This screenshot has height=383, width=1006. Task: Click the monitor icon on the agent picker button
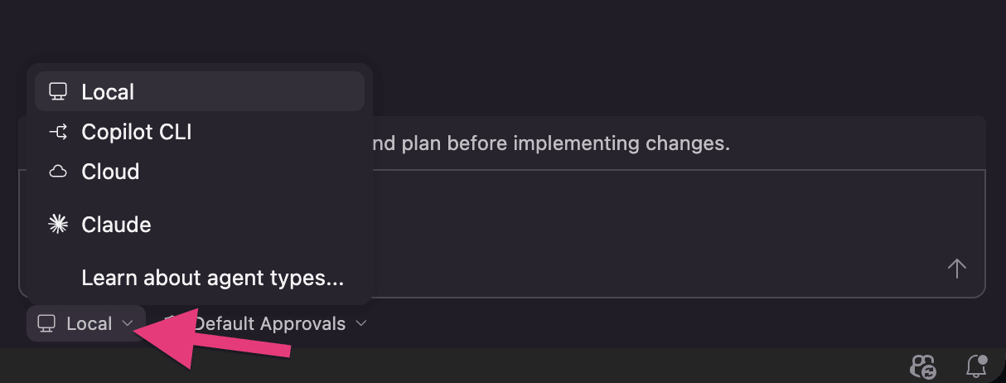click(46, 323)
